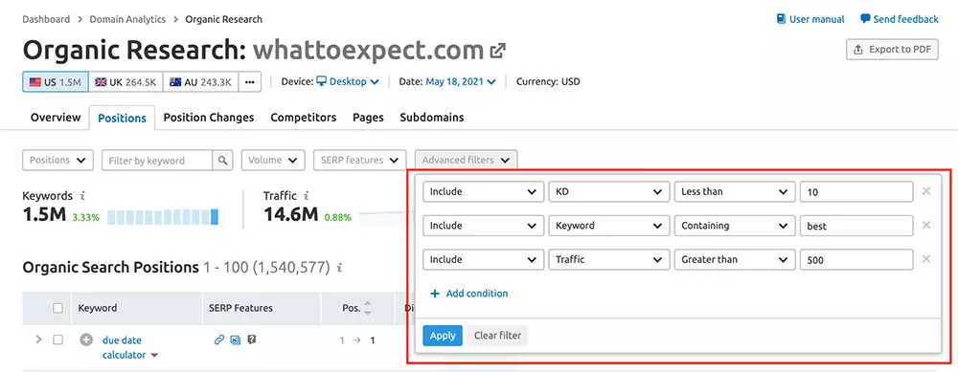958x372 pixels.
Task: Click the 3.33% keywords change value
Action: [x=85, y=217]
